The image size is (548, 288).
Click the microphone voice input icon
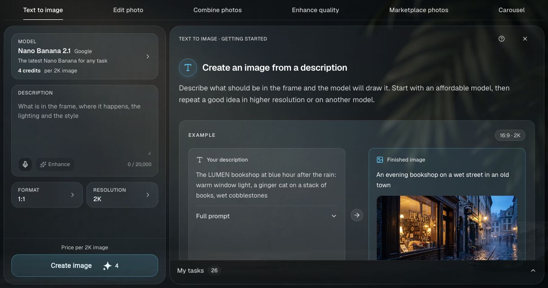[x=25, y=164]
